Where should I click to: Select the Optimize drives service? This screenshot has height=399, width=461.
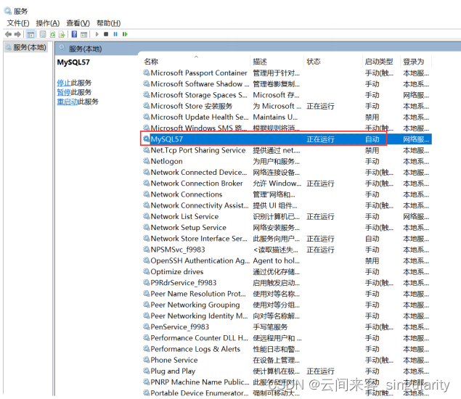[x=287, y=272]
